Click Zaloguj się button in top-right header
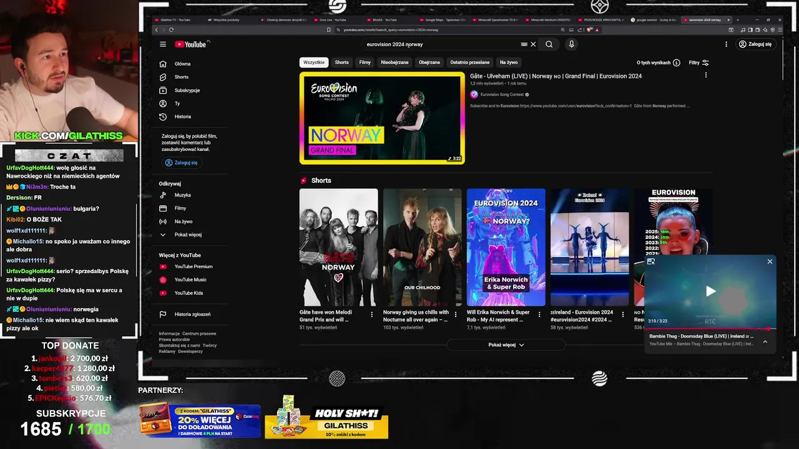This screenshot has width=799, height=449. (x=755, y=44)
